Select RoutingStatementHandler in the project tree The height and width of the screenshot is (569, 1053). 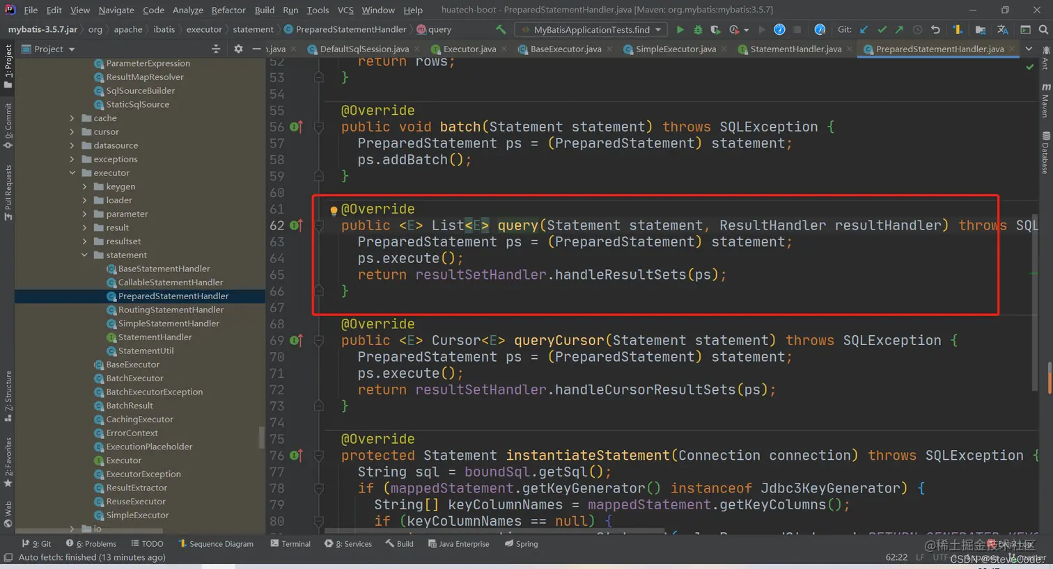(x=171, y=310)
